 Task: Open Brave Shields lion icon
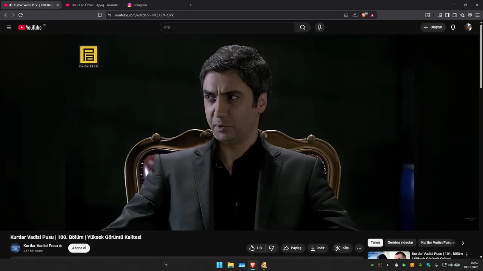(x=364, y=15)
